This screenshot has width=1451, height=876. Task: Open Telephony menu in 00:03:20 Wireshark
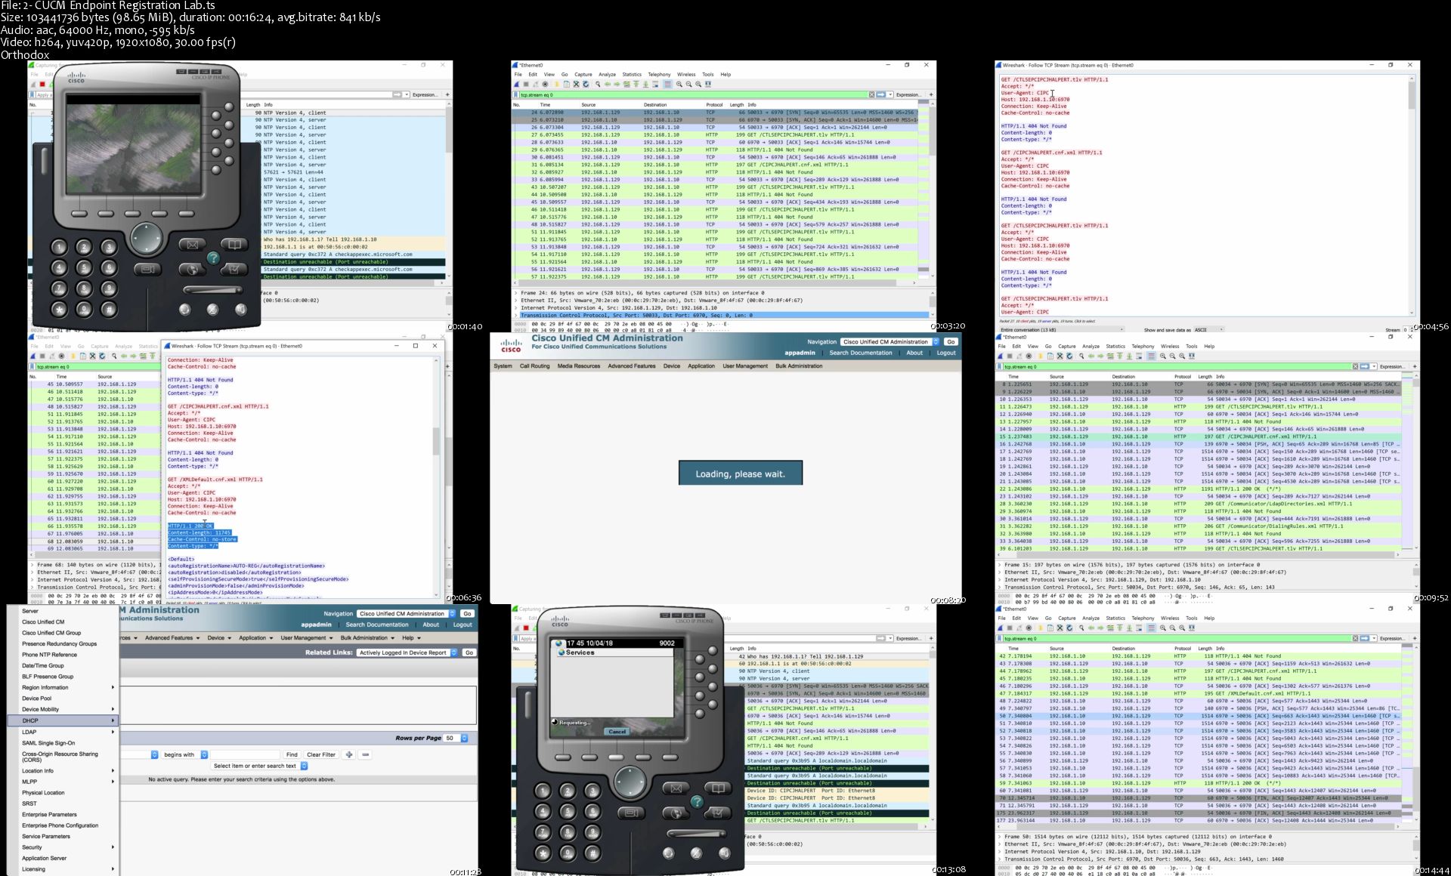(659, 74)
